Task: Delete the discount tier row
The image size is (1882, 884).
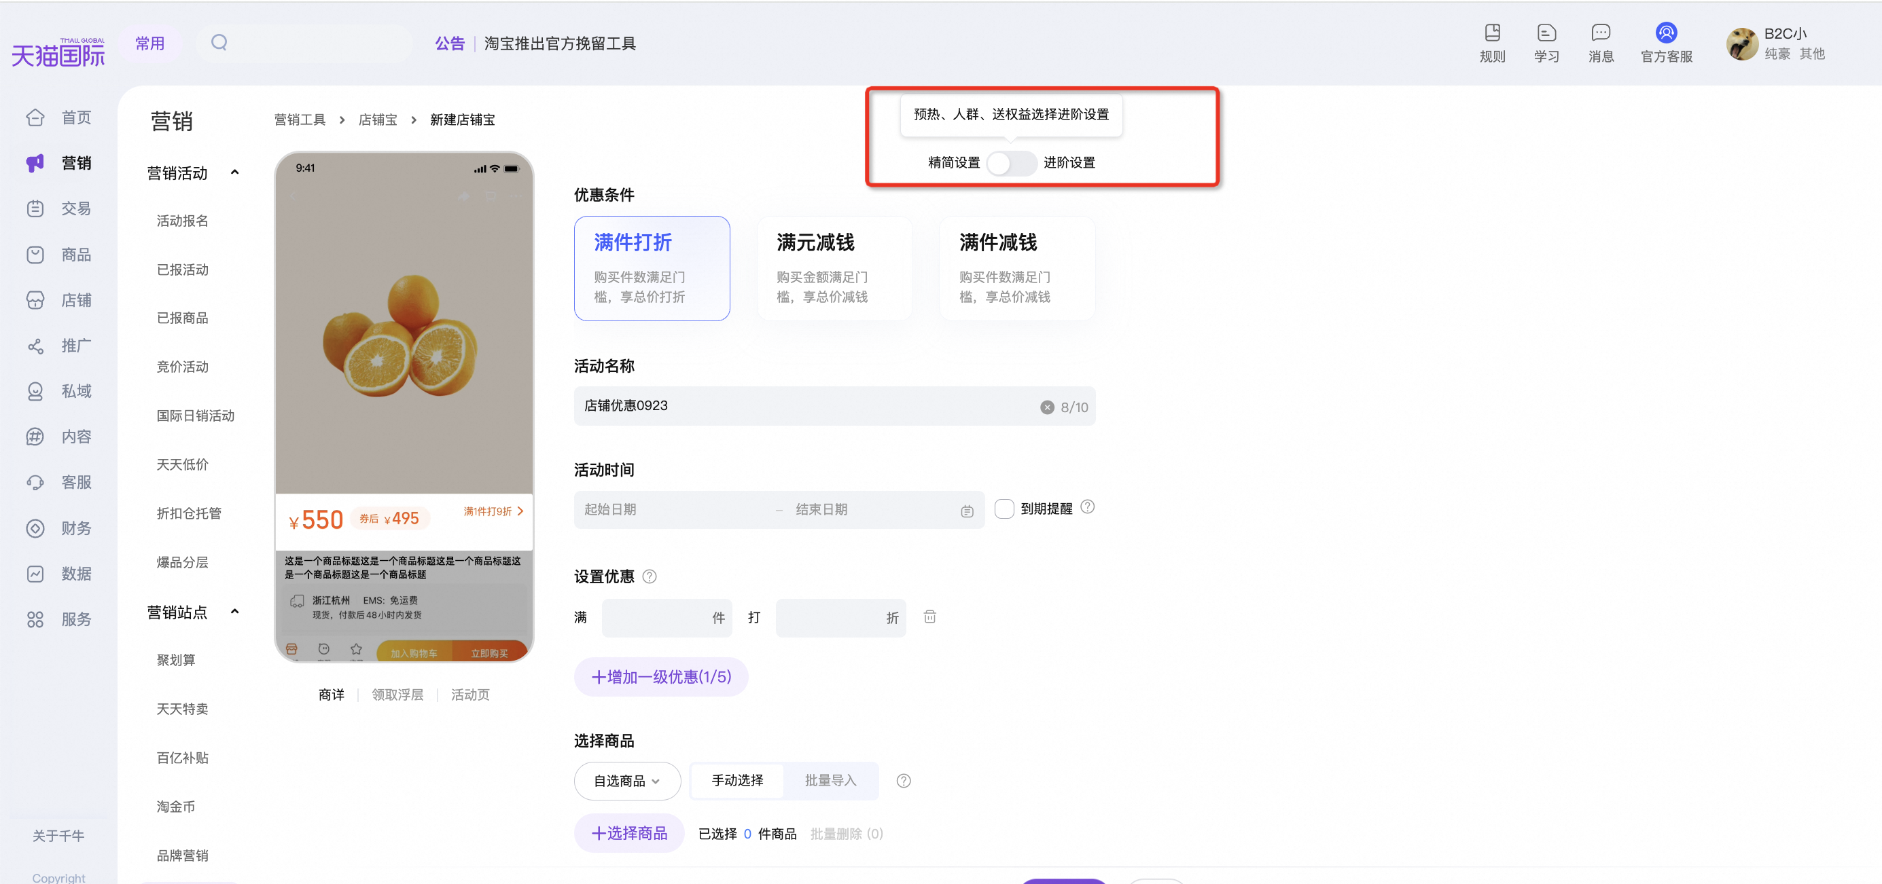Action: [x=929, y=616]
